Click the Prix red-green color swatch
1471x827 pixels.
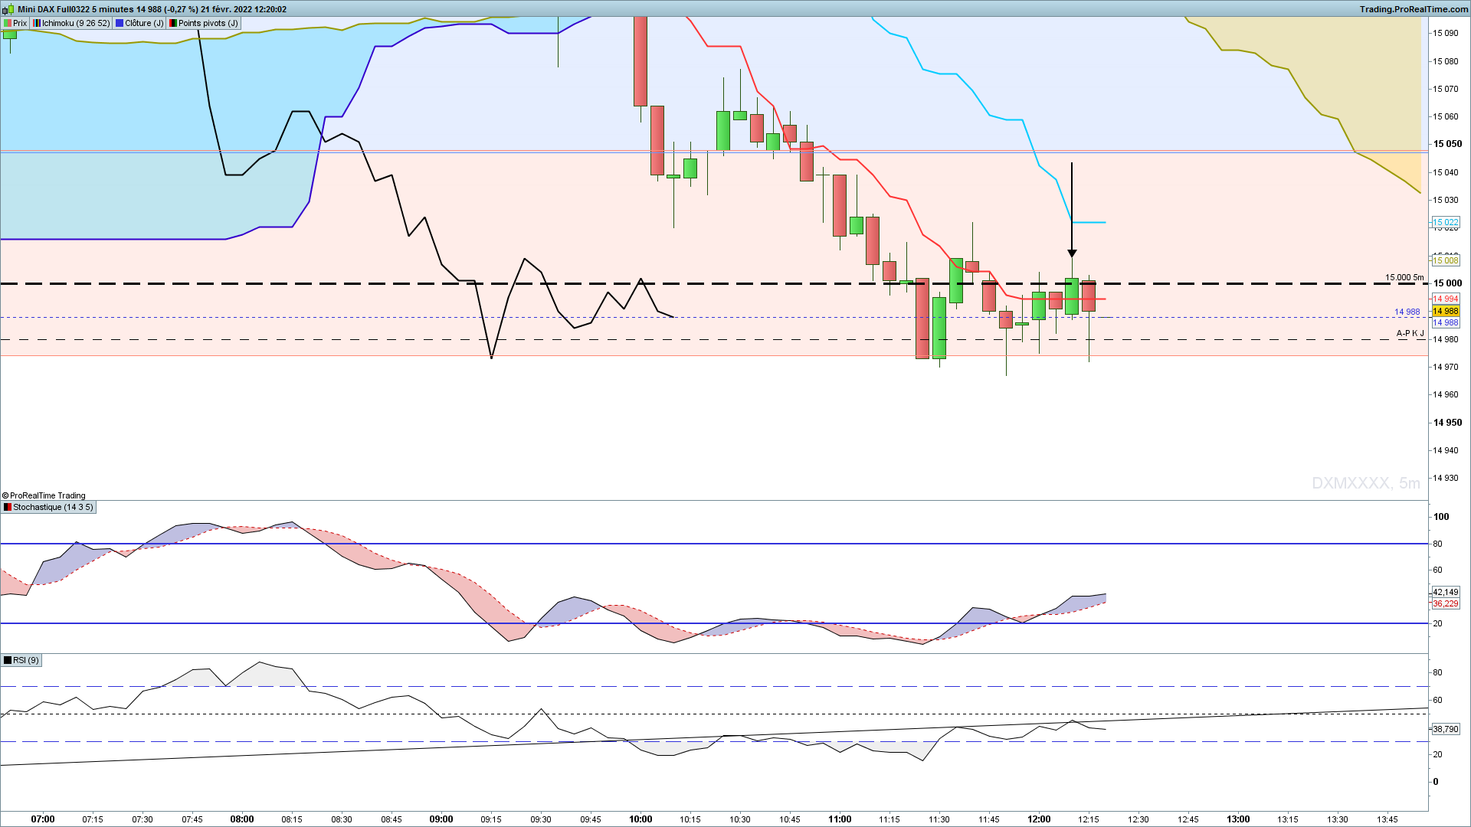8,23
